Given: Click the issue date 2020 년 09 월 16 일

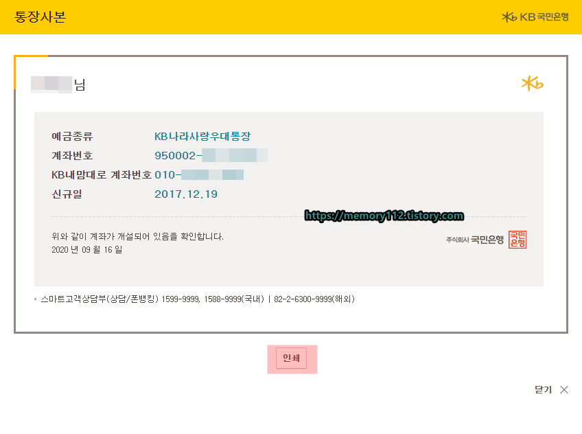Looking at the screenshot, I should [87, 249].
